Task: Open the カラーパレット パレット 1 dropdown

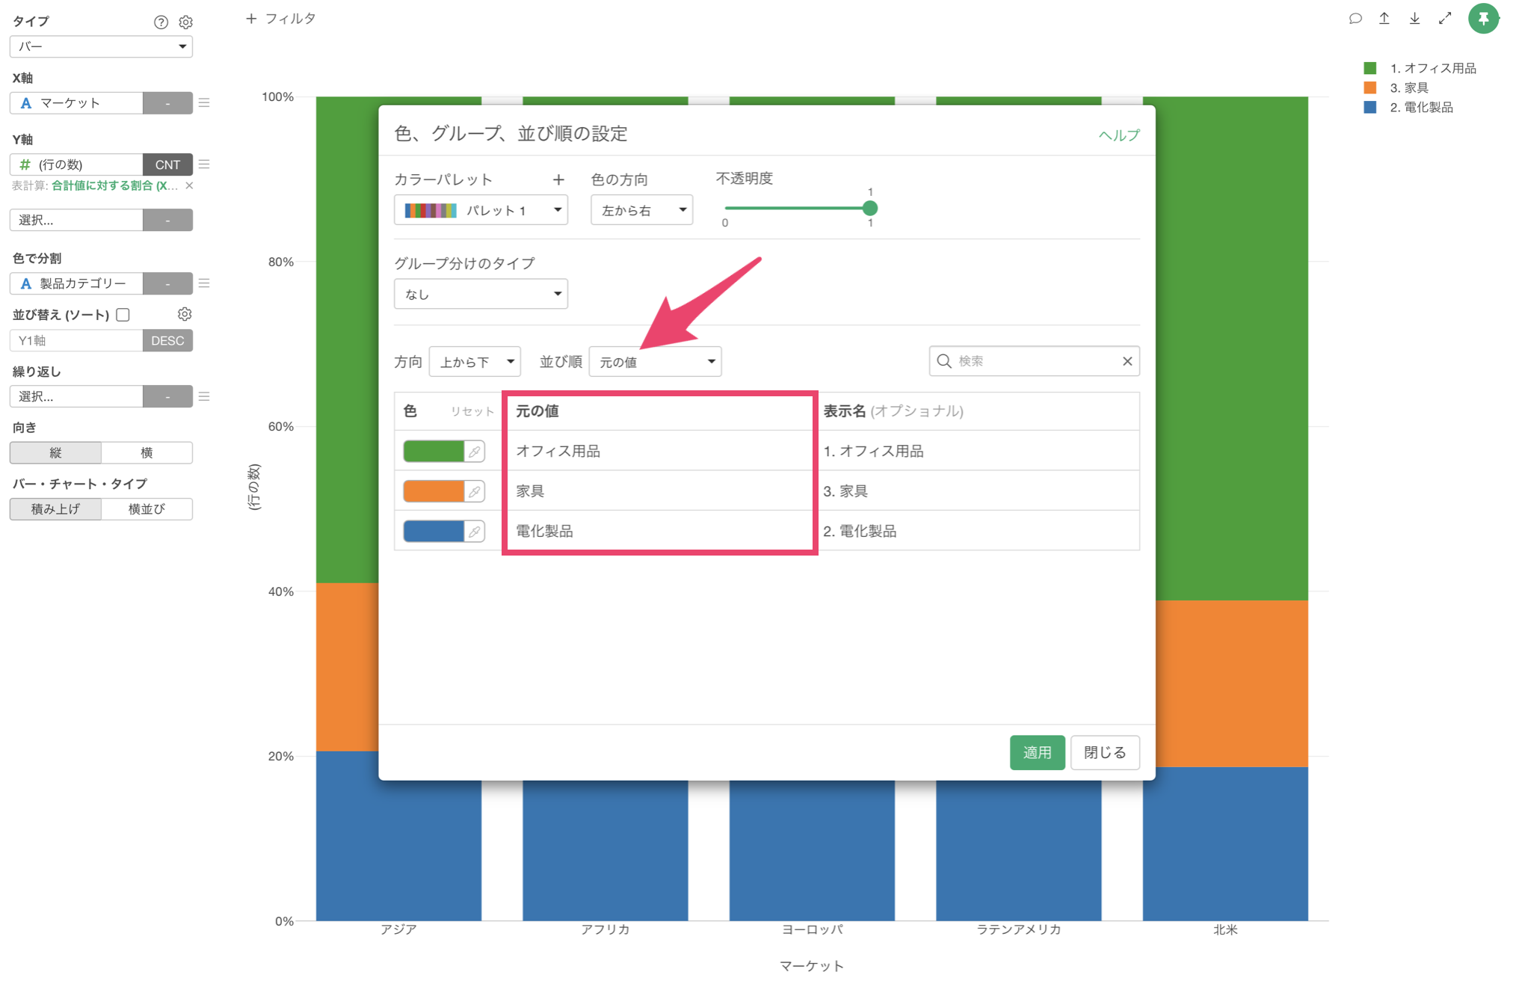Action: pos(481,210)
